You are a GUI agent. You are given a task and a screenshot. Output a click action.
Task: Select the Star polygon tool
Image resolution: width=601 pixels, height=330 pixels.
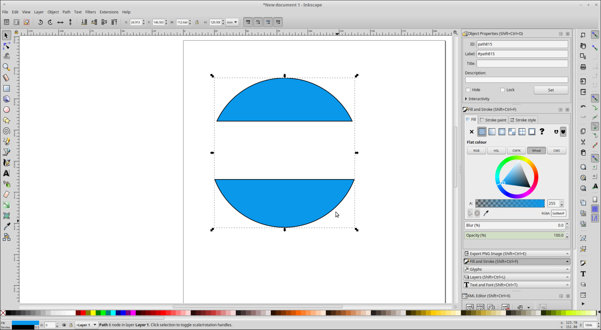pyautogui.click(x=6, y=120)
